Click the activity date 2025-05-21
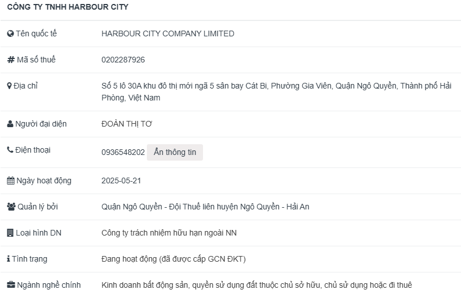461x298 pixels. pos(121,181)
